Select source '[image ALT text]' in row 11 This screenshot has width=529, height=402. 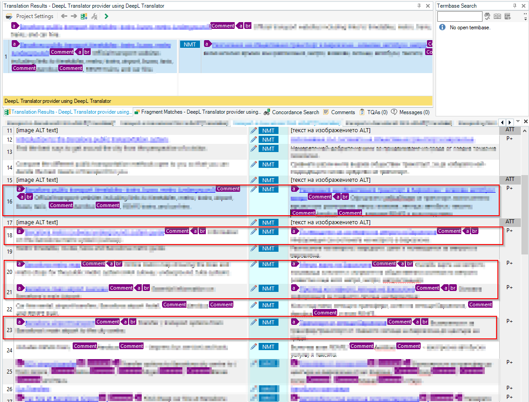click(x=37, y=130)
